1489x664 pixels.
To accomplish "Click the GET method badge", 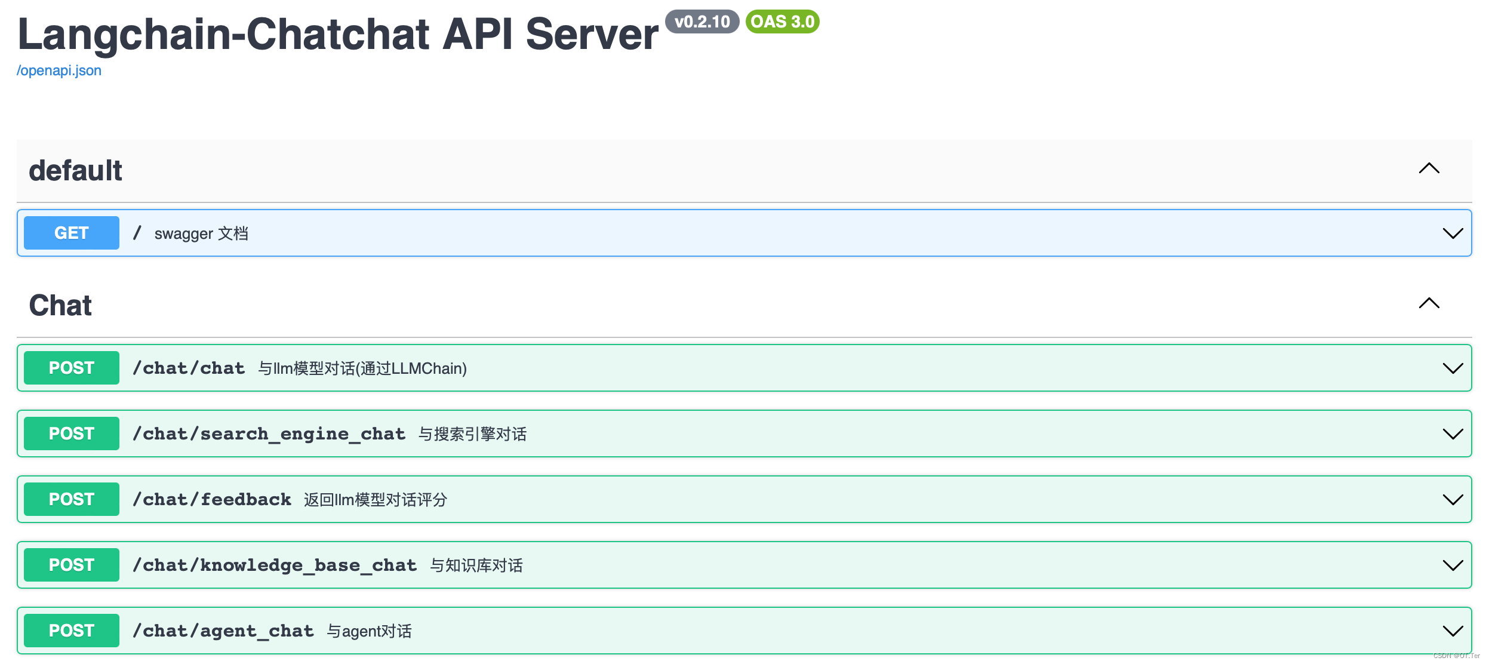I will [72, 233].
